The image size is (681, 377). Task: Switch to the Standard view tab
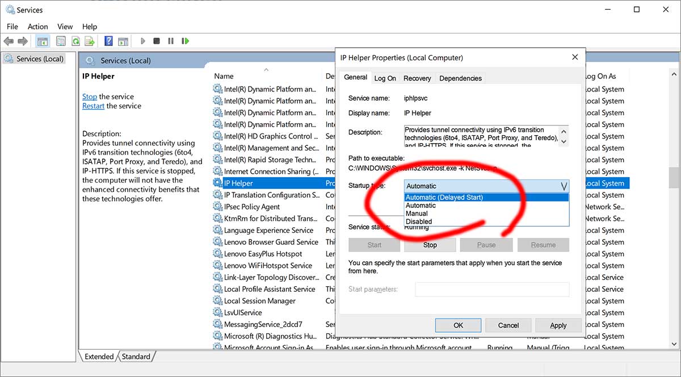136,357
